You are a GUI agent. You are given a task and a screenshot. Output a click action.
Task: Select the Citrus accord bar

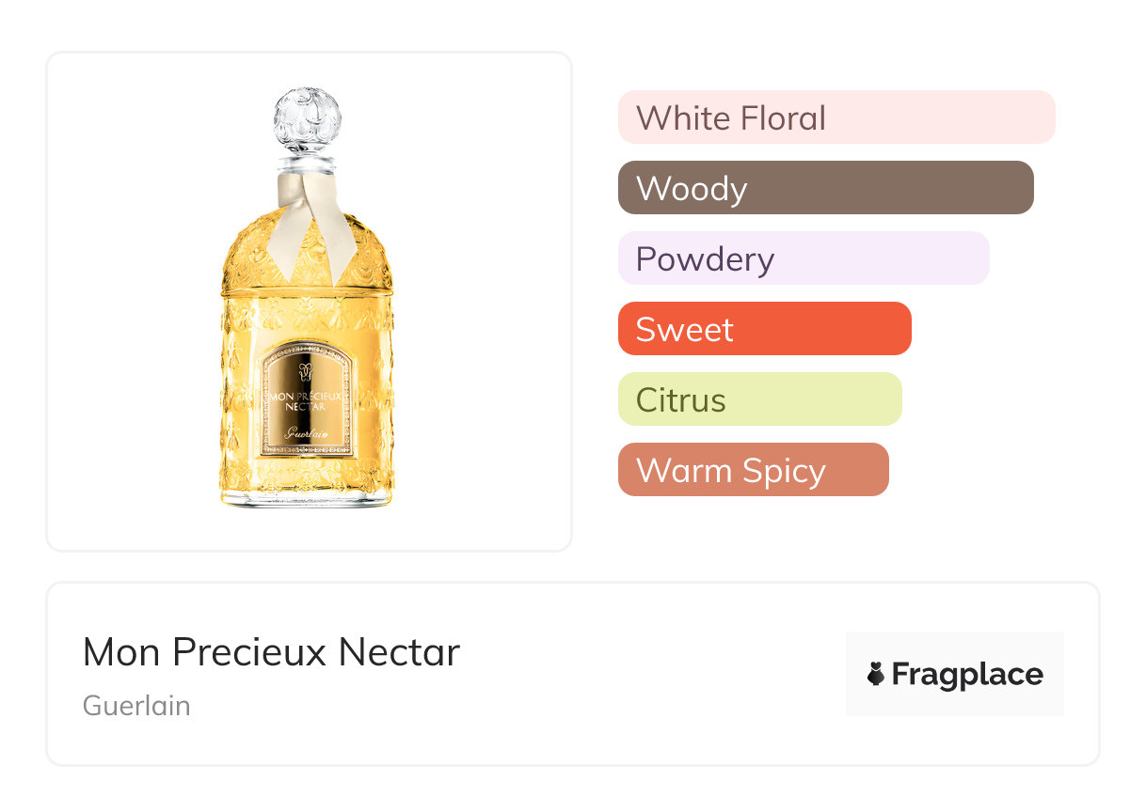pyautogui.click(x=759, y=399)
